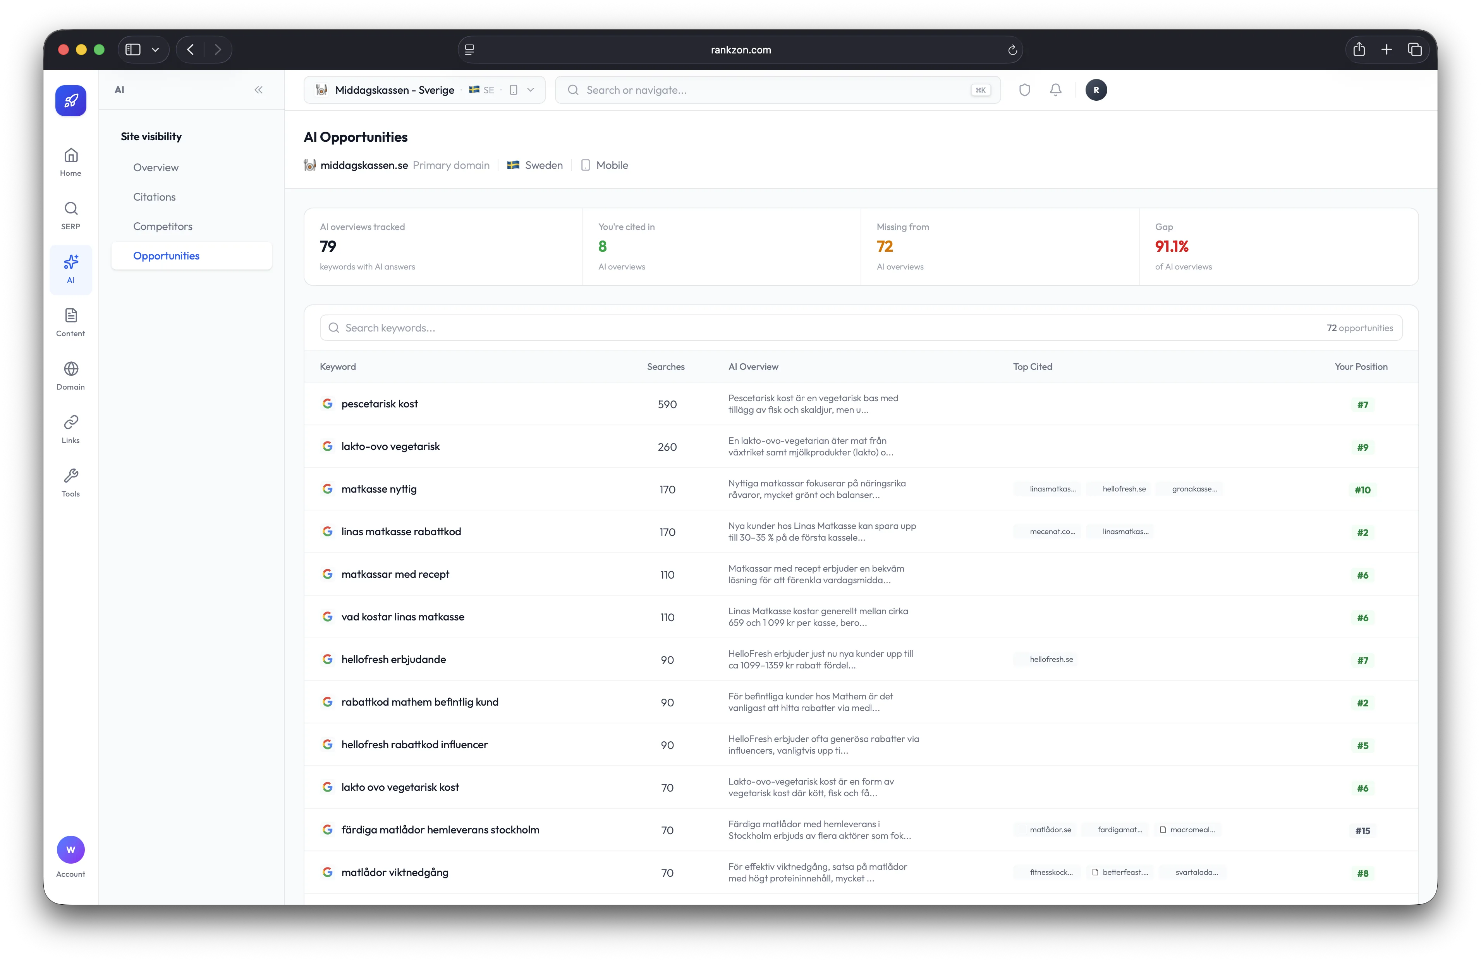This screenshot has width=1481, height=962.
Task: Click the AI overviews tracked 79 stat
Action: coord(443,246)
